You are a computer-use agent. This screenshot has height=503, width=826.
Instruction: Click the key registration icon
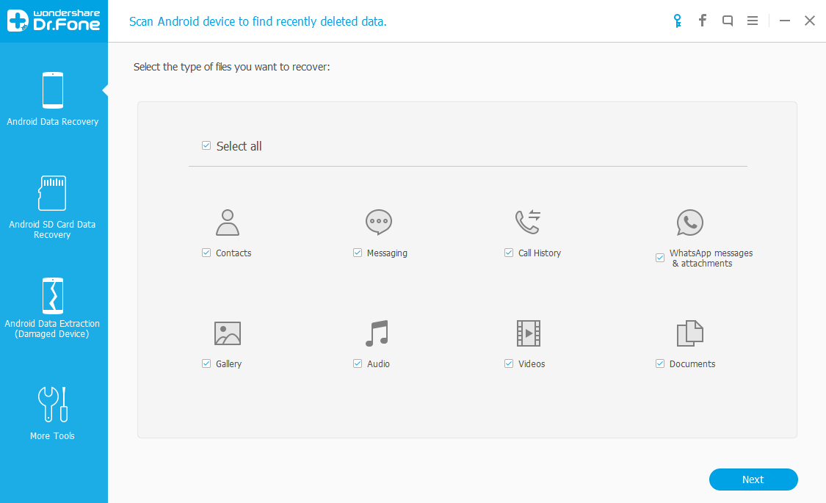click(x=678, y=21)
